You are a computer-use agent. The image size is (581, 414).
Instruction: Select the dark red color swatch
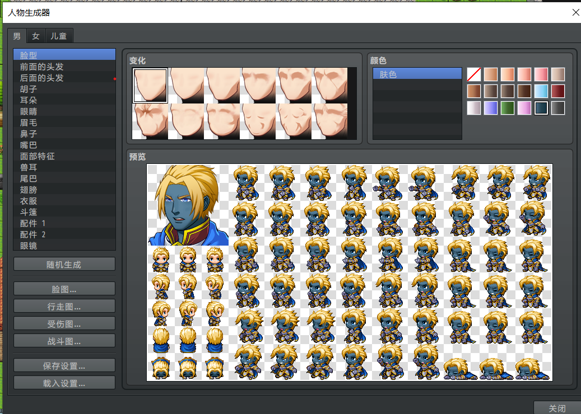(558, 91)
